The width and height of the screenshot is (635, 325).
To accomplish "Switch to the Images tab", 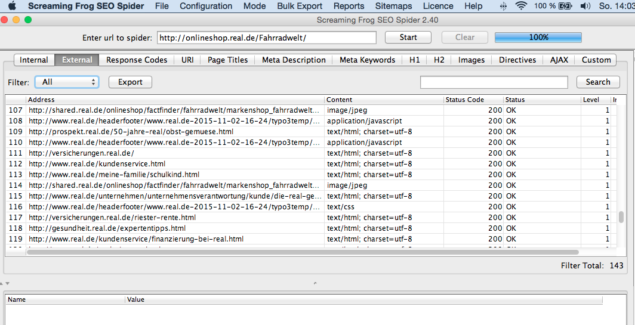I will point(471,60).
